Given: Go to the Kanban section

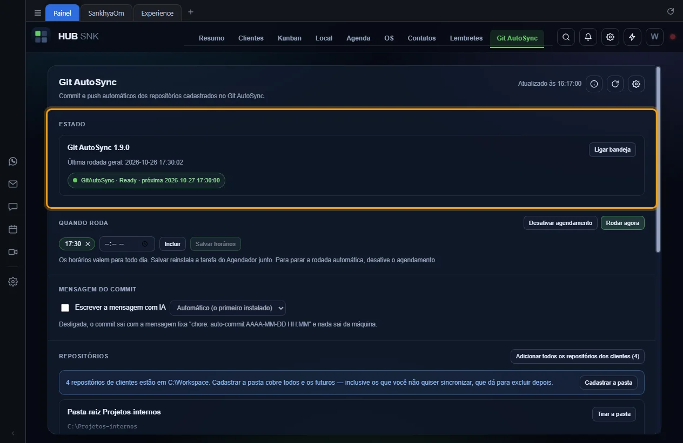Looking at the screenshot, I should [290, 38].
